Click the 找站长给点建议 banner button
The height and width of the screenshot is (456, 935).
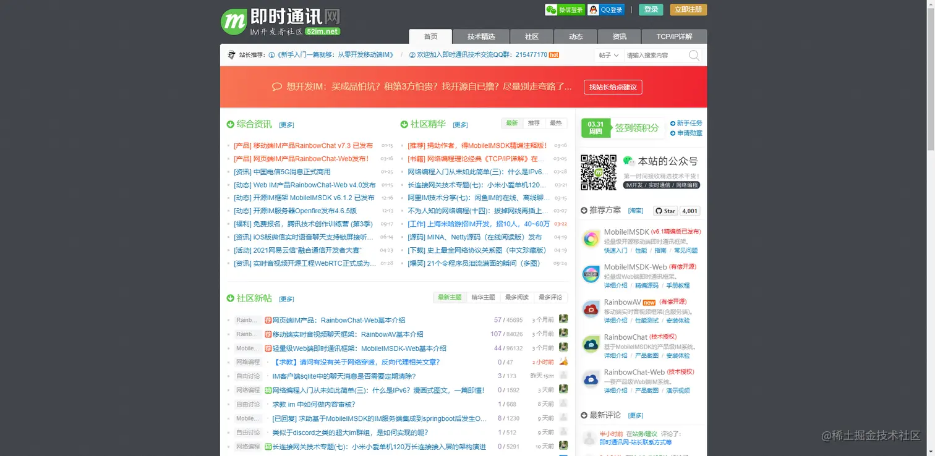tap(613, 87)
